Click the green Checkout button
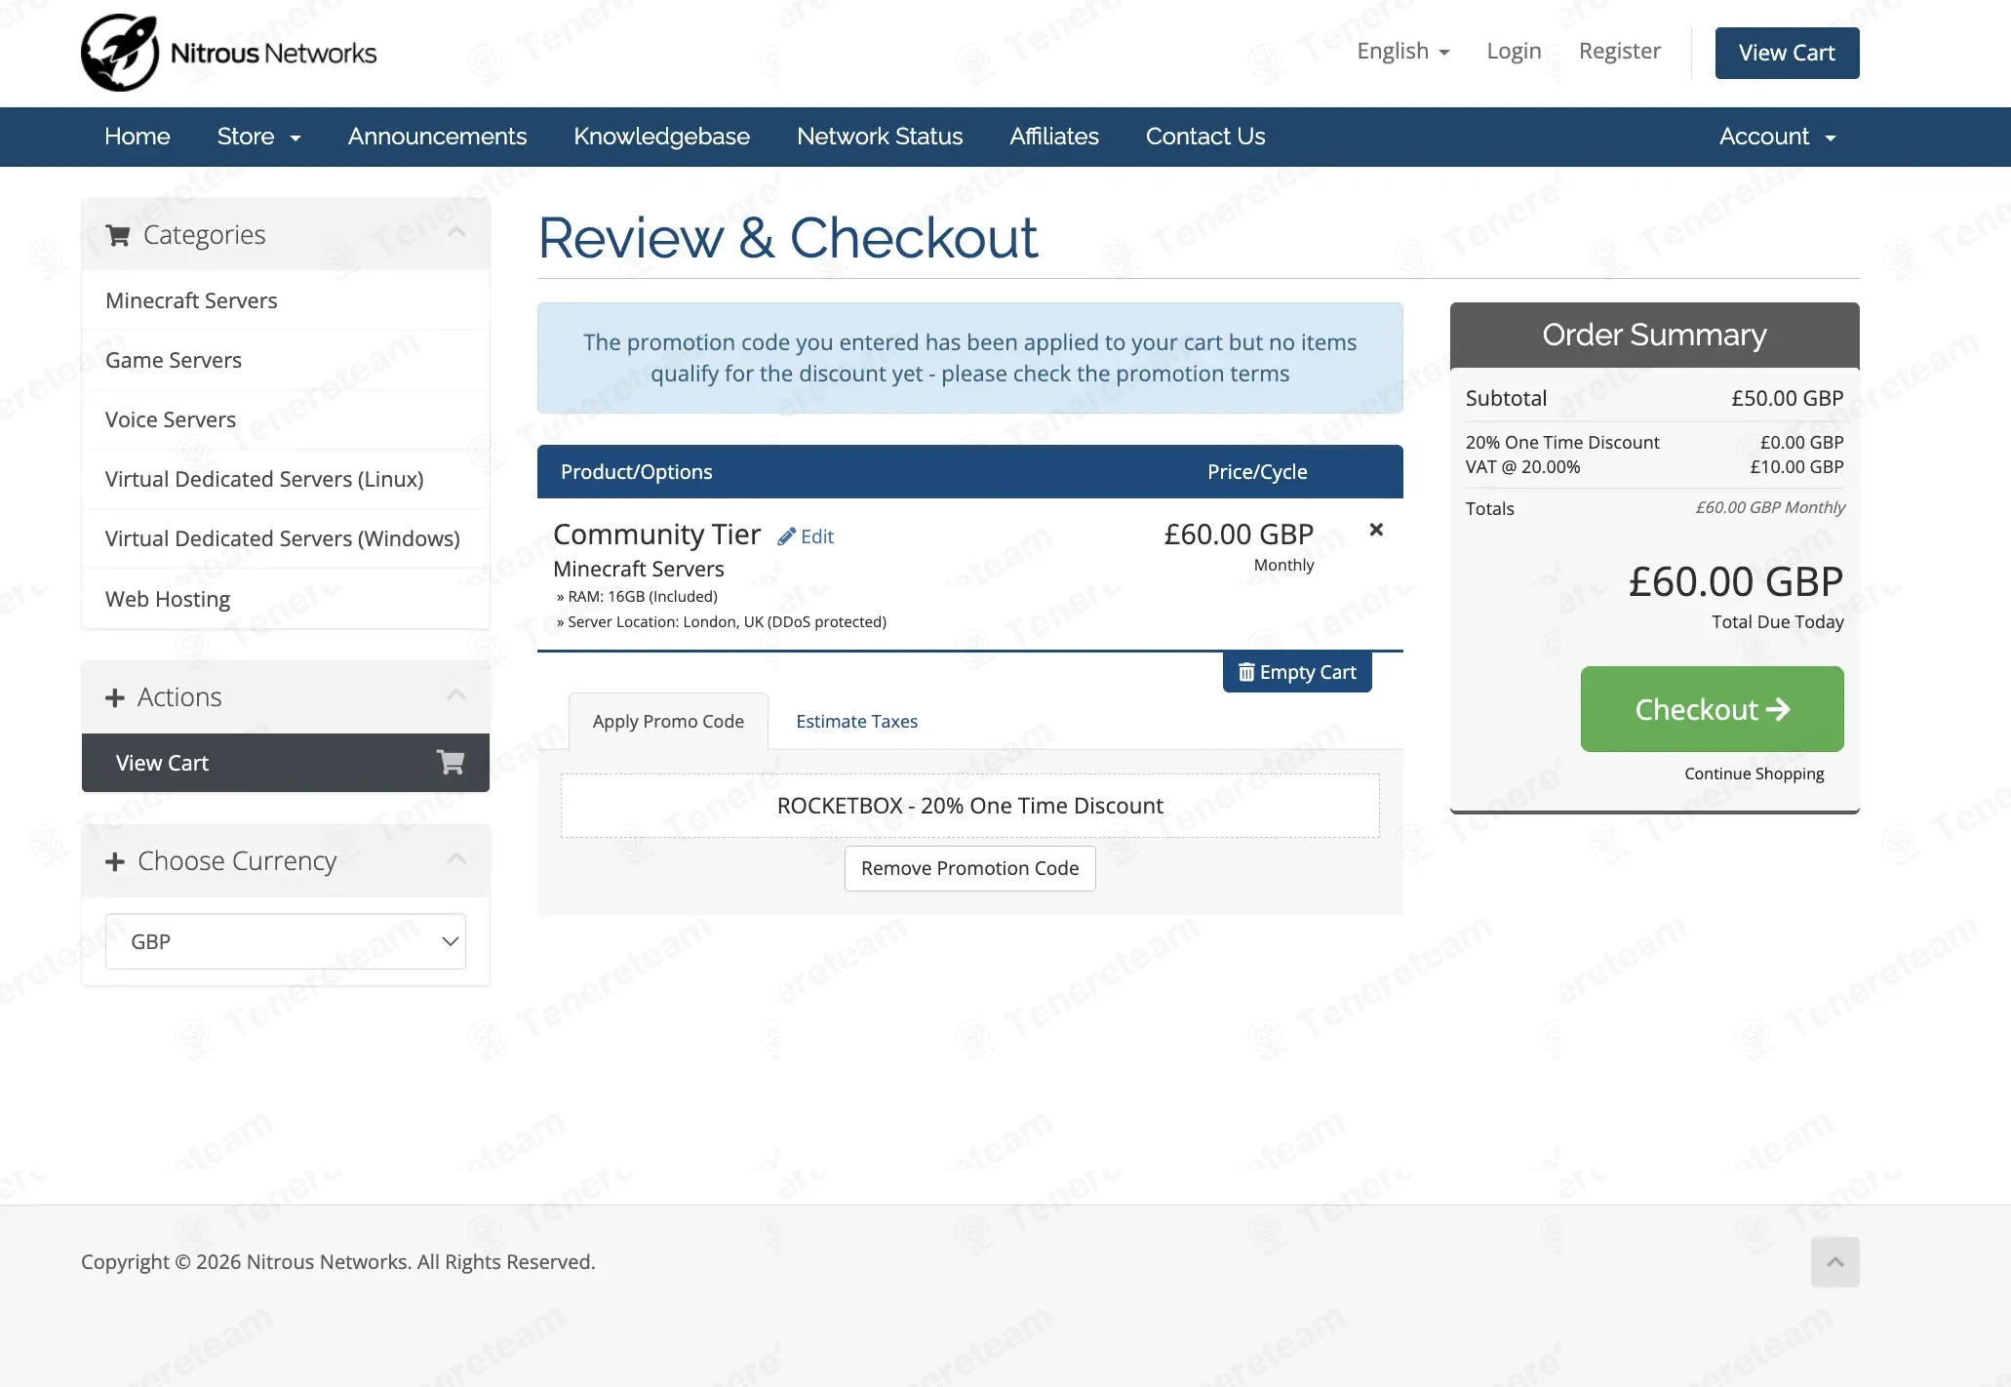This screenshot has height=1387, width=2011. click(1712, 709)
